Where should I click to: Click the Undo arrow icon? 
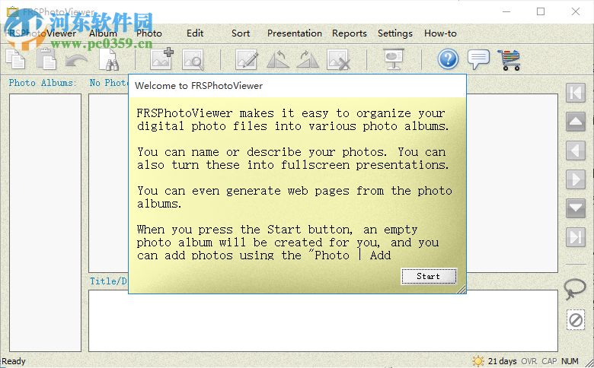coord(75,61)
